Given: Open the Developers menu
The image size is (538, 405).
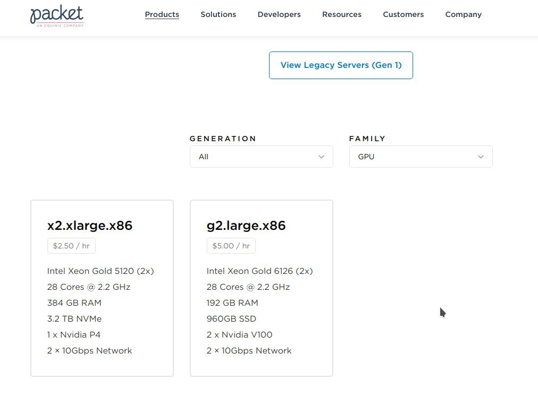Looking at the screenshot, I should click(x=279, y=14).
